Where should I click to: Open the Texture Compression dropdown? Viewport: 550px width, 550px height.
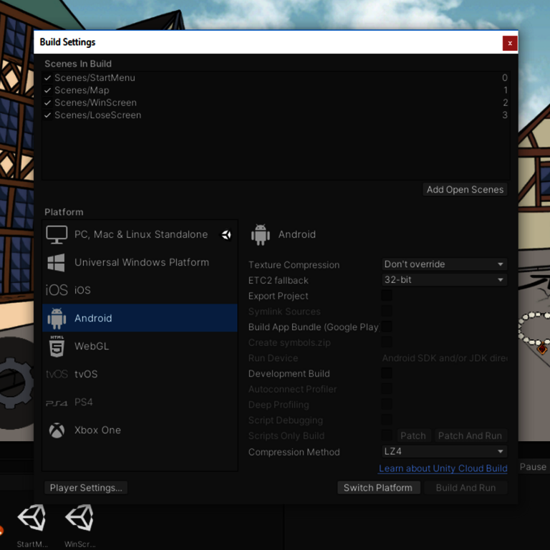point(444,264)
